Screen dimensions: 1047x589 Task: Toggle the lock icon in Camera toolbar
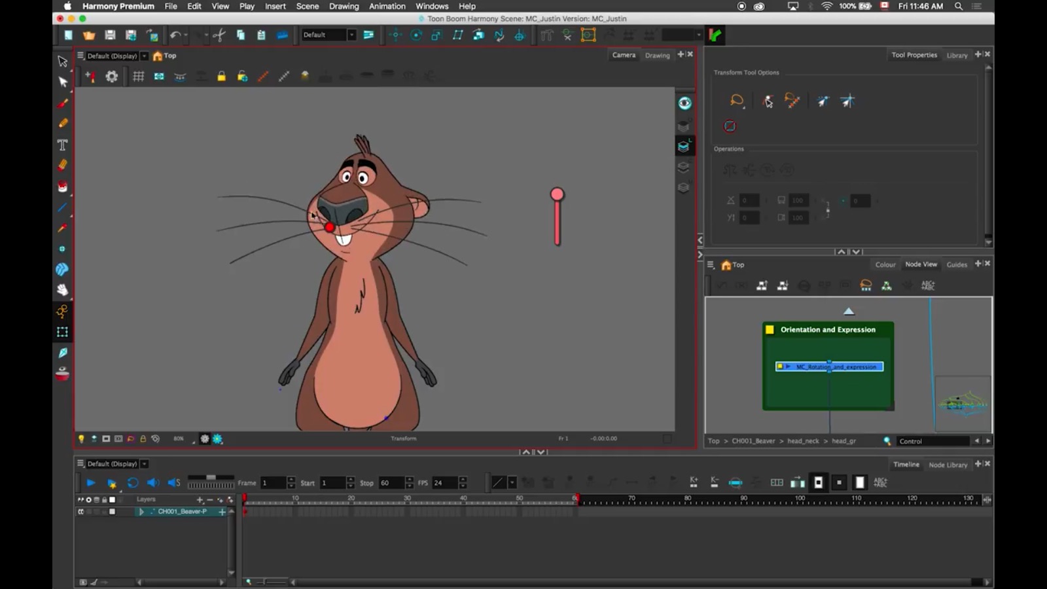[221, 77]
